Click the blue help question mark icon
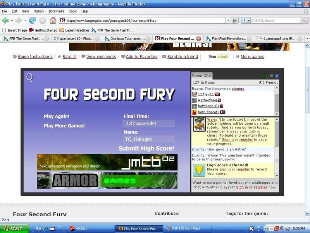310x233 pixels. tap(277, 76)
